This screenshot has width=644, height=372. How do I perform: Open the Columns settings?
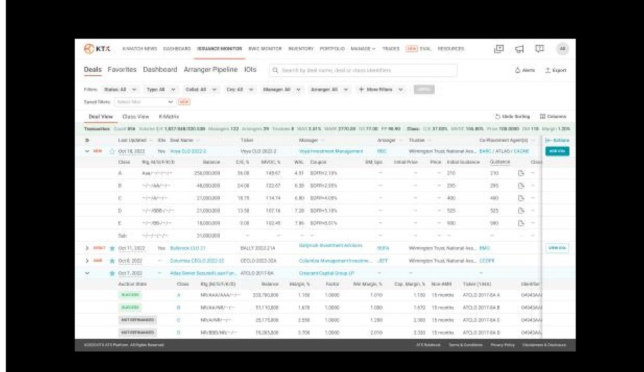[553, 117]
